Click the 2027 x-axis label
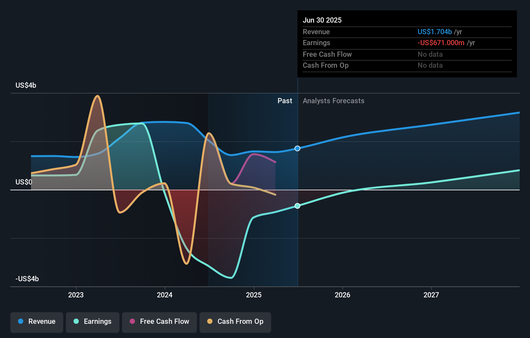 pyautogui.click(x=431, y=295)
